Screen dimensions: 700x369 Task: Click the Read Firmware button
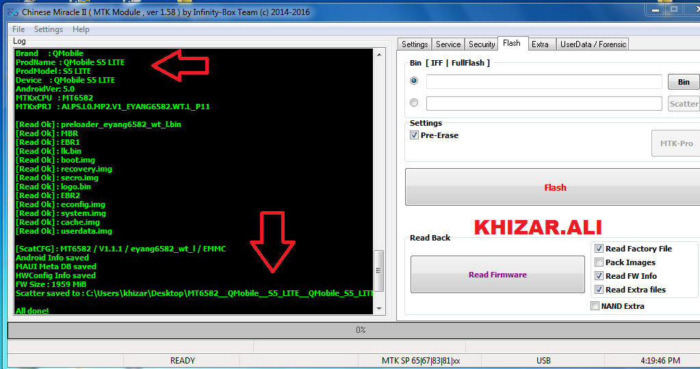497,275
